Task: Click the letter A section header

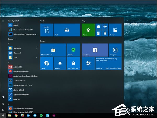Action: [x=9, y=63]
